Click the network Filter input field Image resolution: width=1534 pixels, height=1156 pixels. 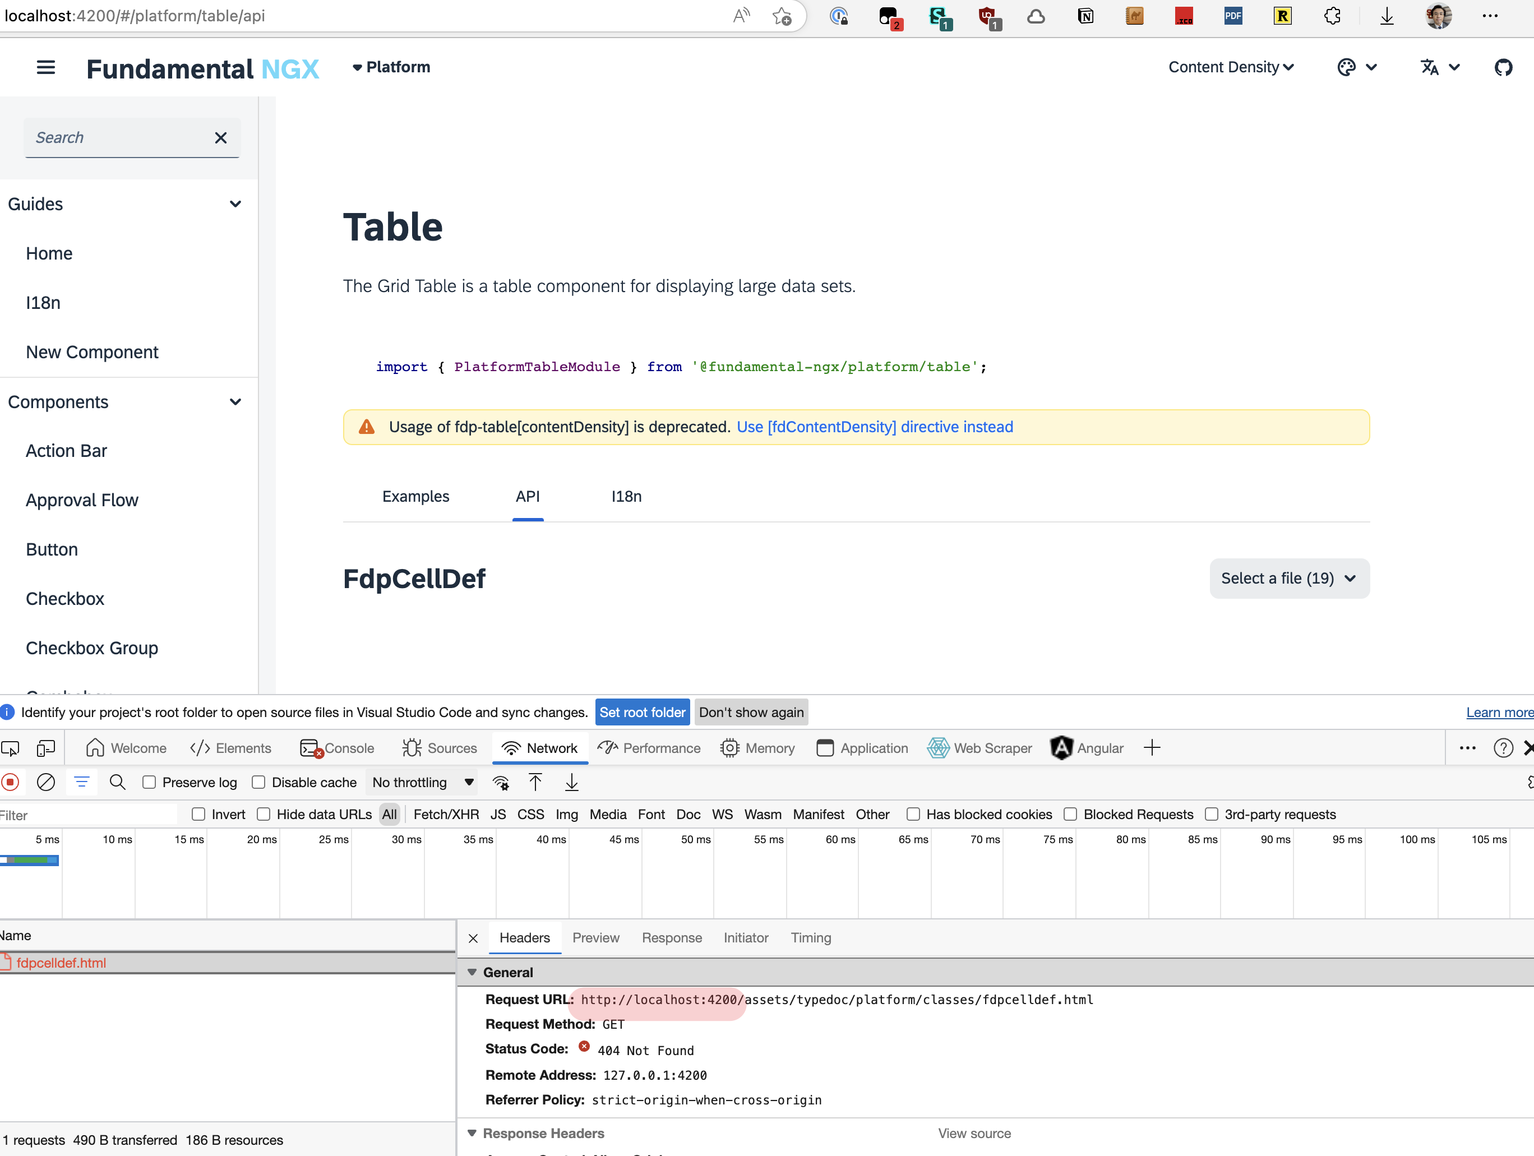point(89,815)
